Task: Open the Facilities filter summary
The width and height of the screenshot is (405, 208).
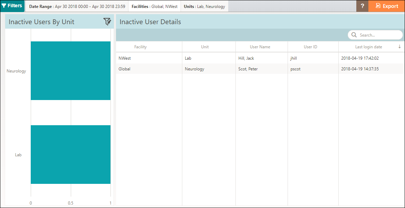Action: coord(154,6)
